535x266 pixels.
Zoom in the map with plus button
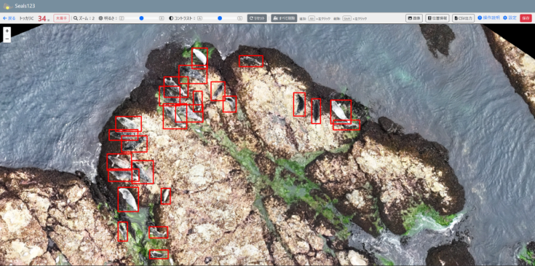click(x=7, y=31)
